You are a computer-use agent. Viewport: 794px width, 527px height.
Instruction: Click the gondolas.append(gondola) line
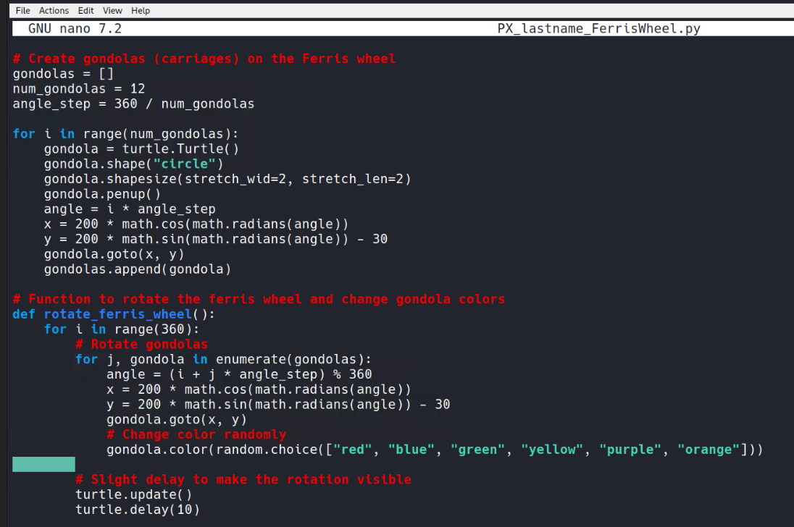pyautogui.click(x=137, y=269)
